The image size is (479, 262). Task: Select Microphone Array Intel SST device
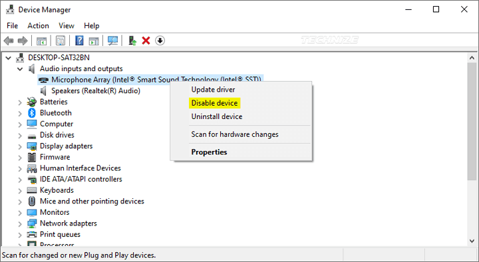click(x=150, y=80)
